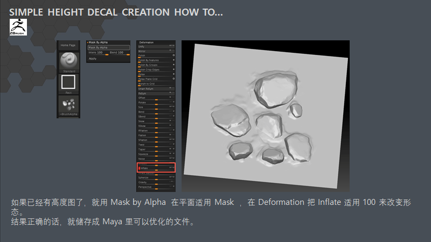The width and height of the screenshot is (431, 242).
Task: Choose the Rect stroke icon
Action: coord(68,83)
